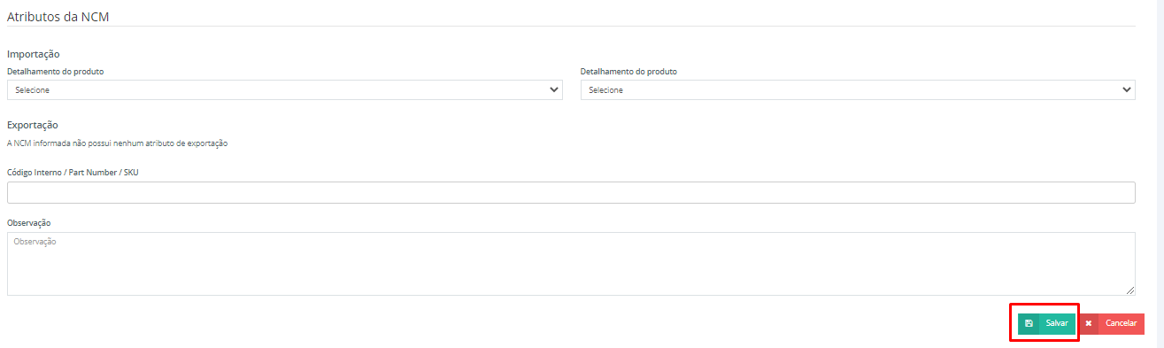Click inside the Observação text area

(x=571, y=264)
